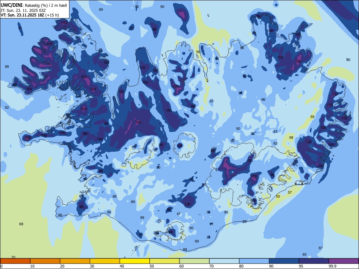Click the '87' humidity value on map

(x=321, y=248)
